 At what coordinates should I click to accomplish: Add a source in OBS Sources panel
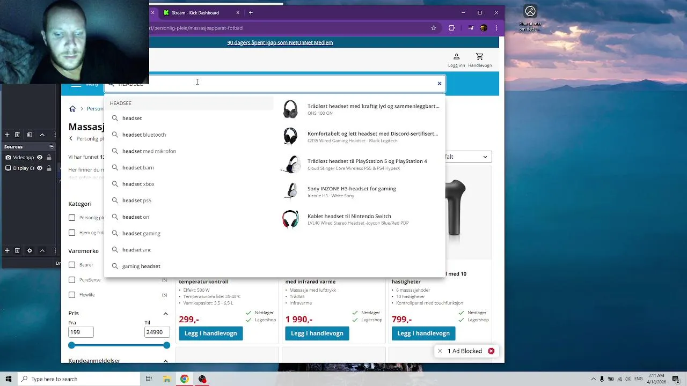coord(7,250)
